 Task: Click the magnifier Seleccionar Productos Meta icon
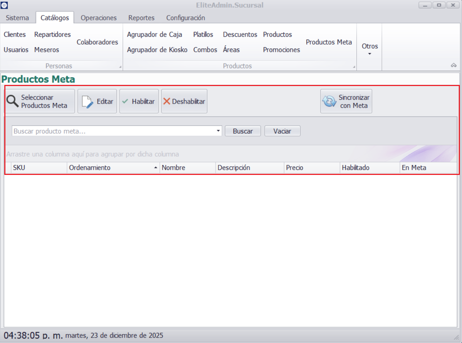point(13,101)
